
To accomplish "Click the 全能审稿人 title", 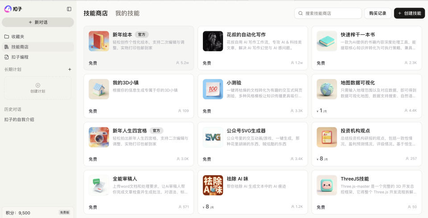I will pos(125,179).
